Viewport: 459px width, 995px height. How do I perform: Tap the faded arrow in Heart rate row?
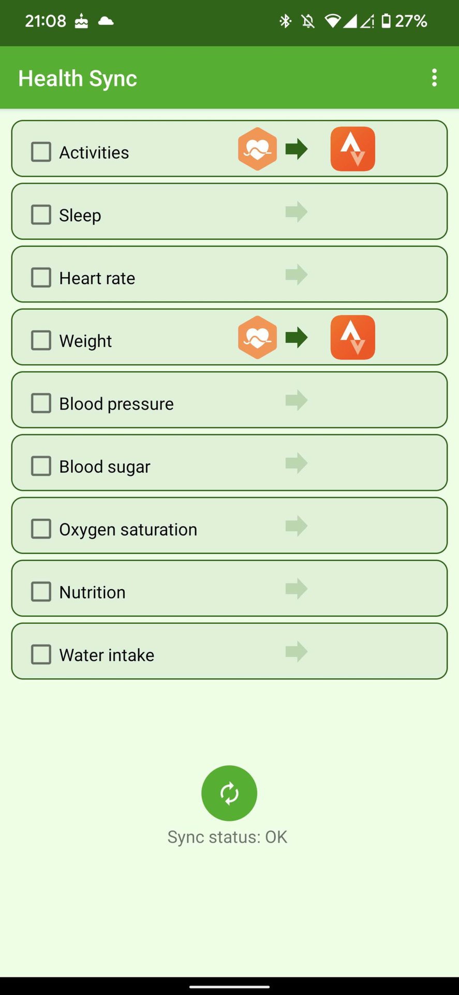(297, 275)
